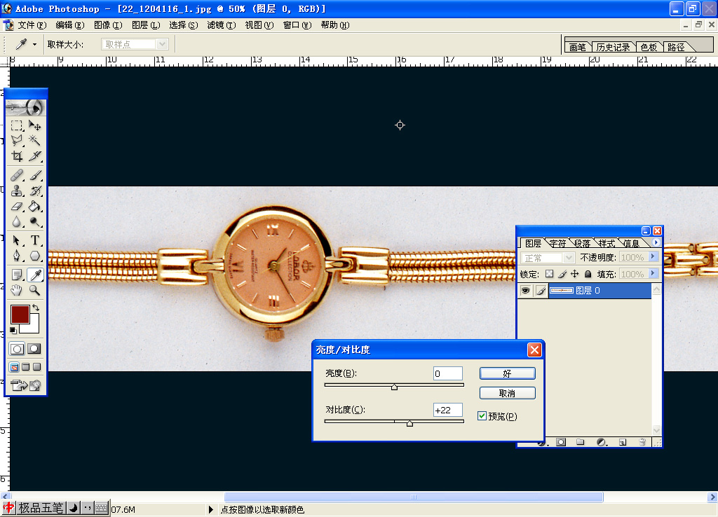
Task: Open 填充 fill slider arrow
Action: tap(653, 273)
